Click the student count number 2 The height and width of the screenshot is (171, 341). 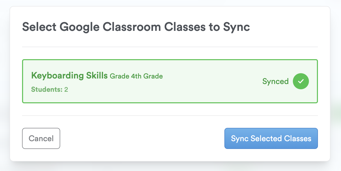(66, 90)
